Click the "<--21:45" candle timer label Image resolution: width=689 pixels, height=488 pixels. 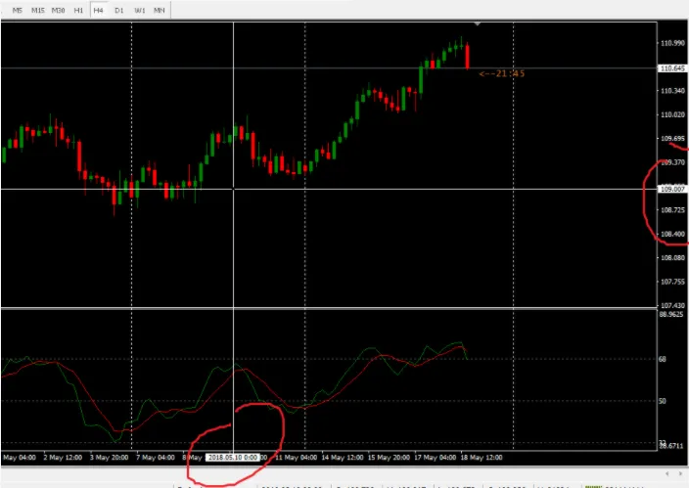[x=502, y=73]
